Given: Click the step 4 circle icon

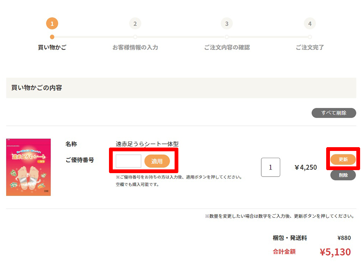Looking at the screenshot, I should pos(310,23).
